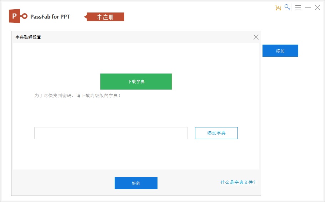The width and height of the screenshot is (325, 202).
Task: Click the 字典破解设置 dialog title
Action: click(x=28, y=37)
